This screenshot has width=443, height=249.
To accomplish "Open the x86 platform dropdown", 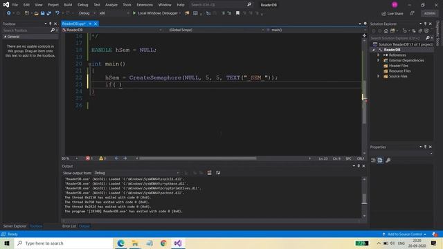I will 114,13.
